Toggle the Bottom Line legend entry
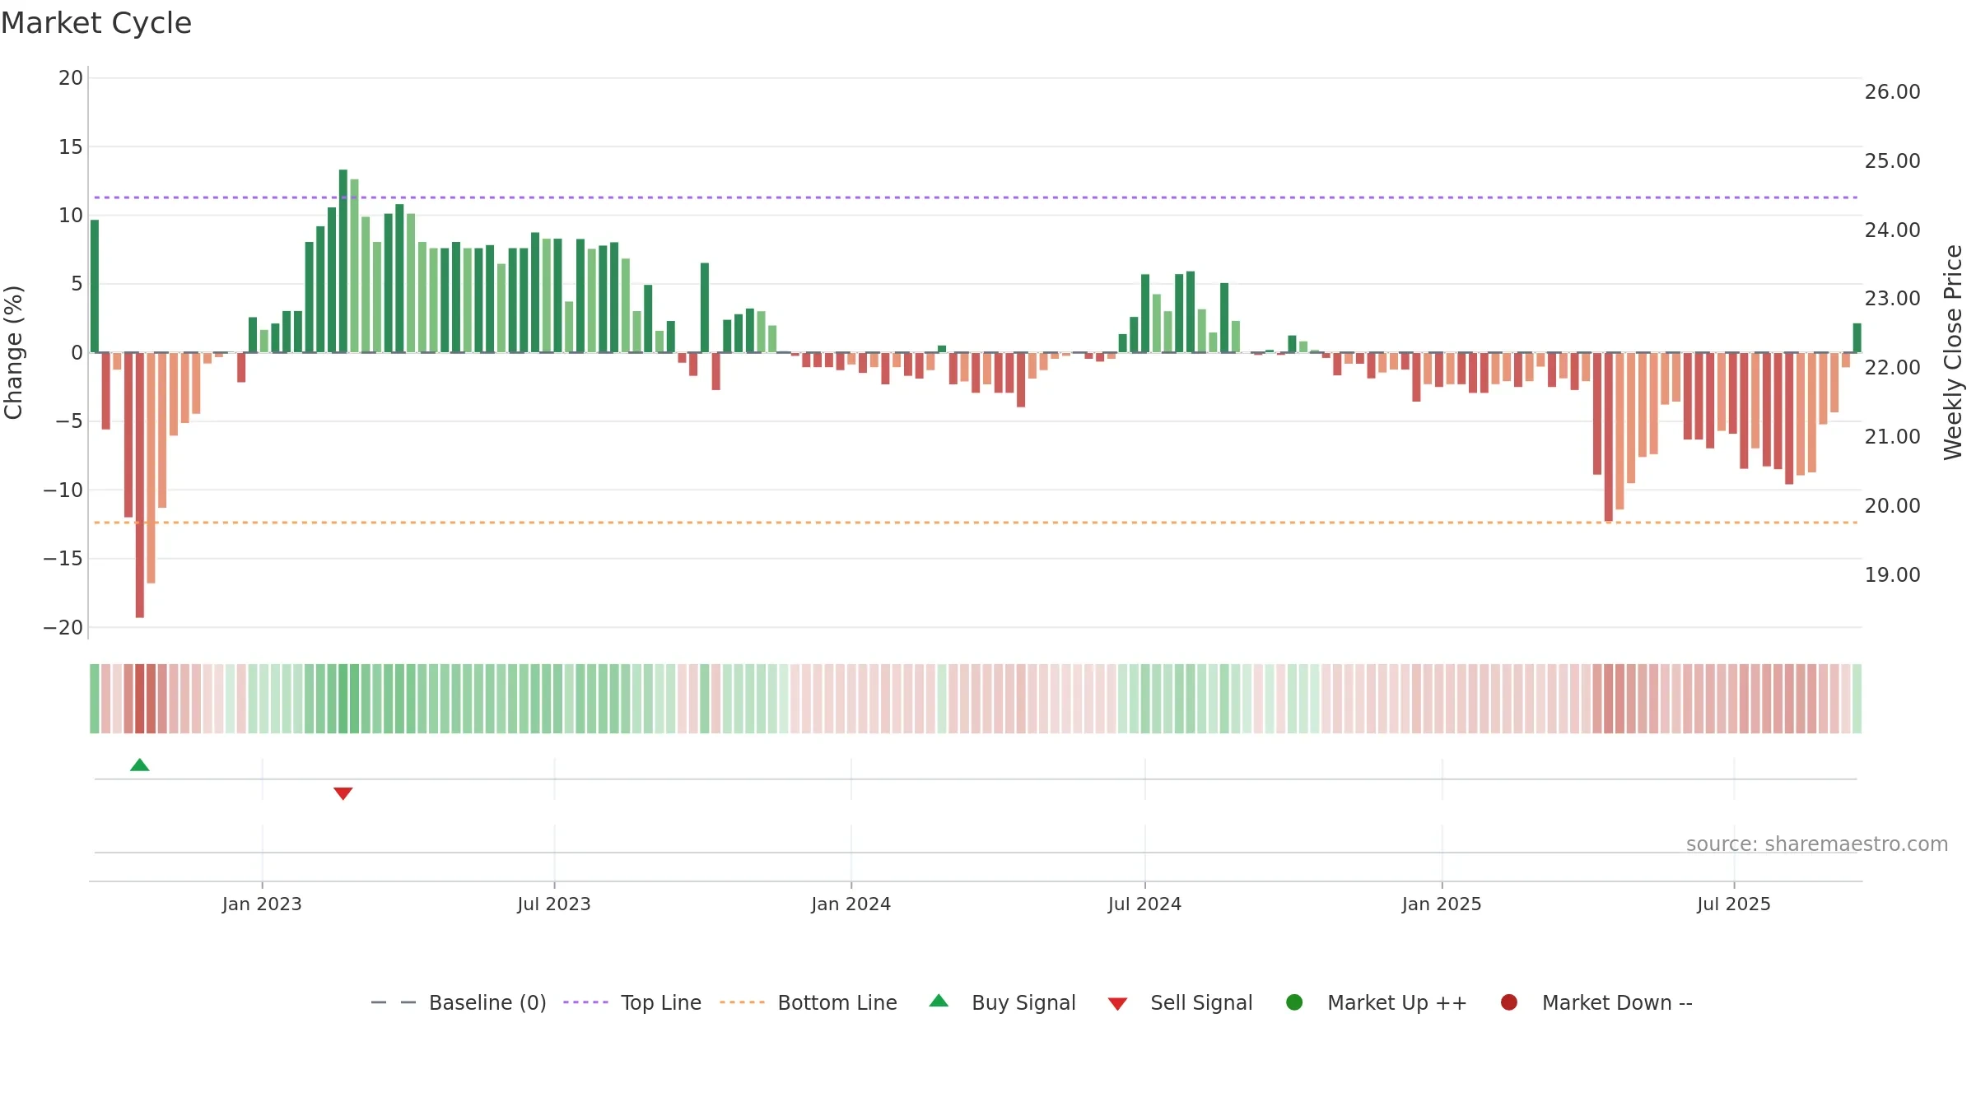The height and width of the screenshot is (1111, 1976). tap(809, 1002)
